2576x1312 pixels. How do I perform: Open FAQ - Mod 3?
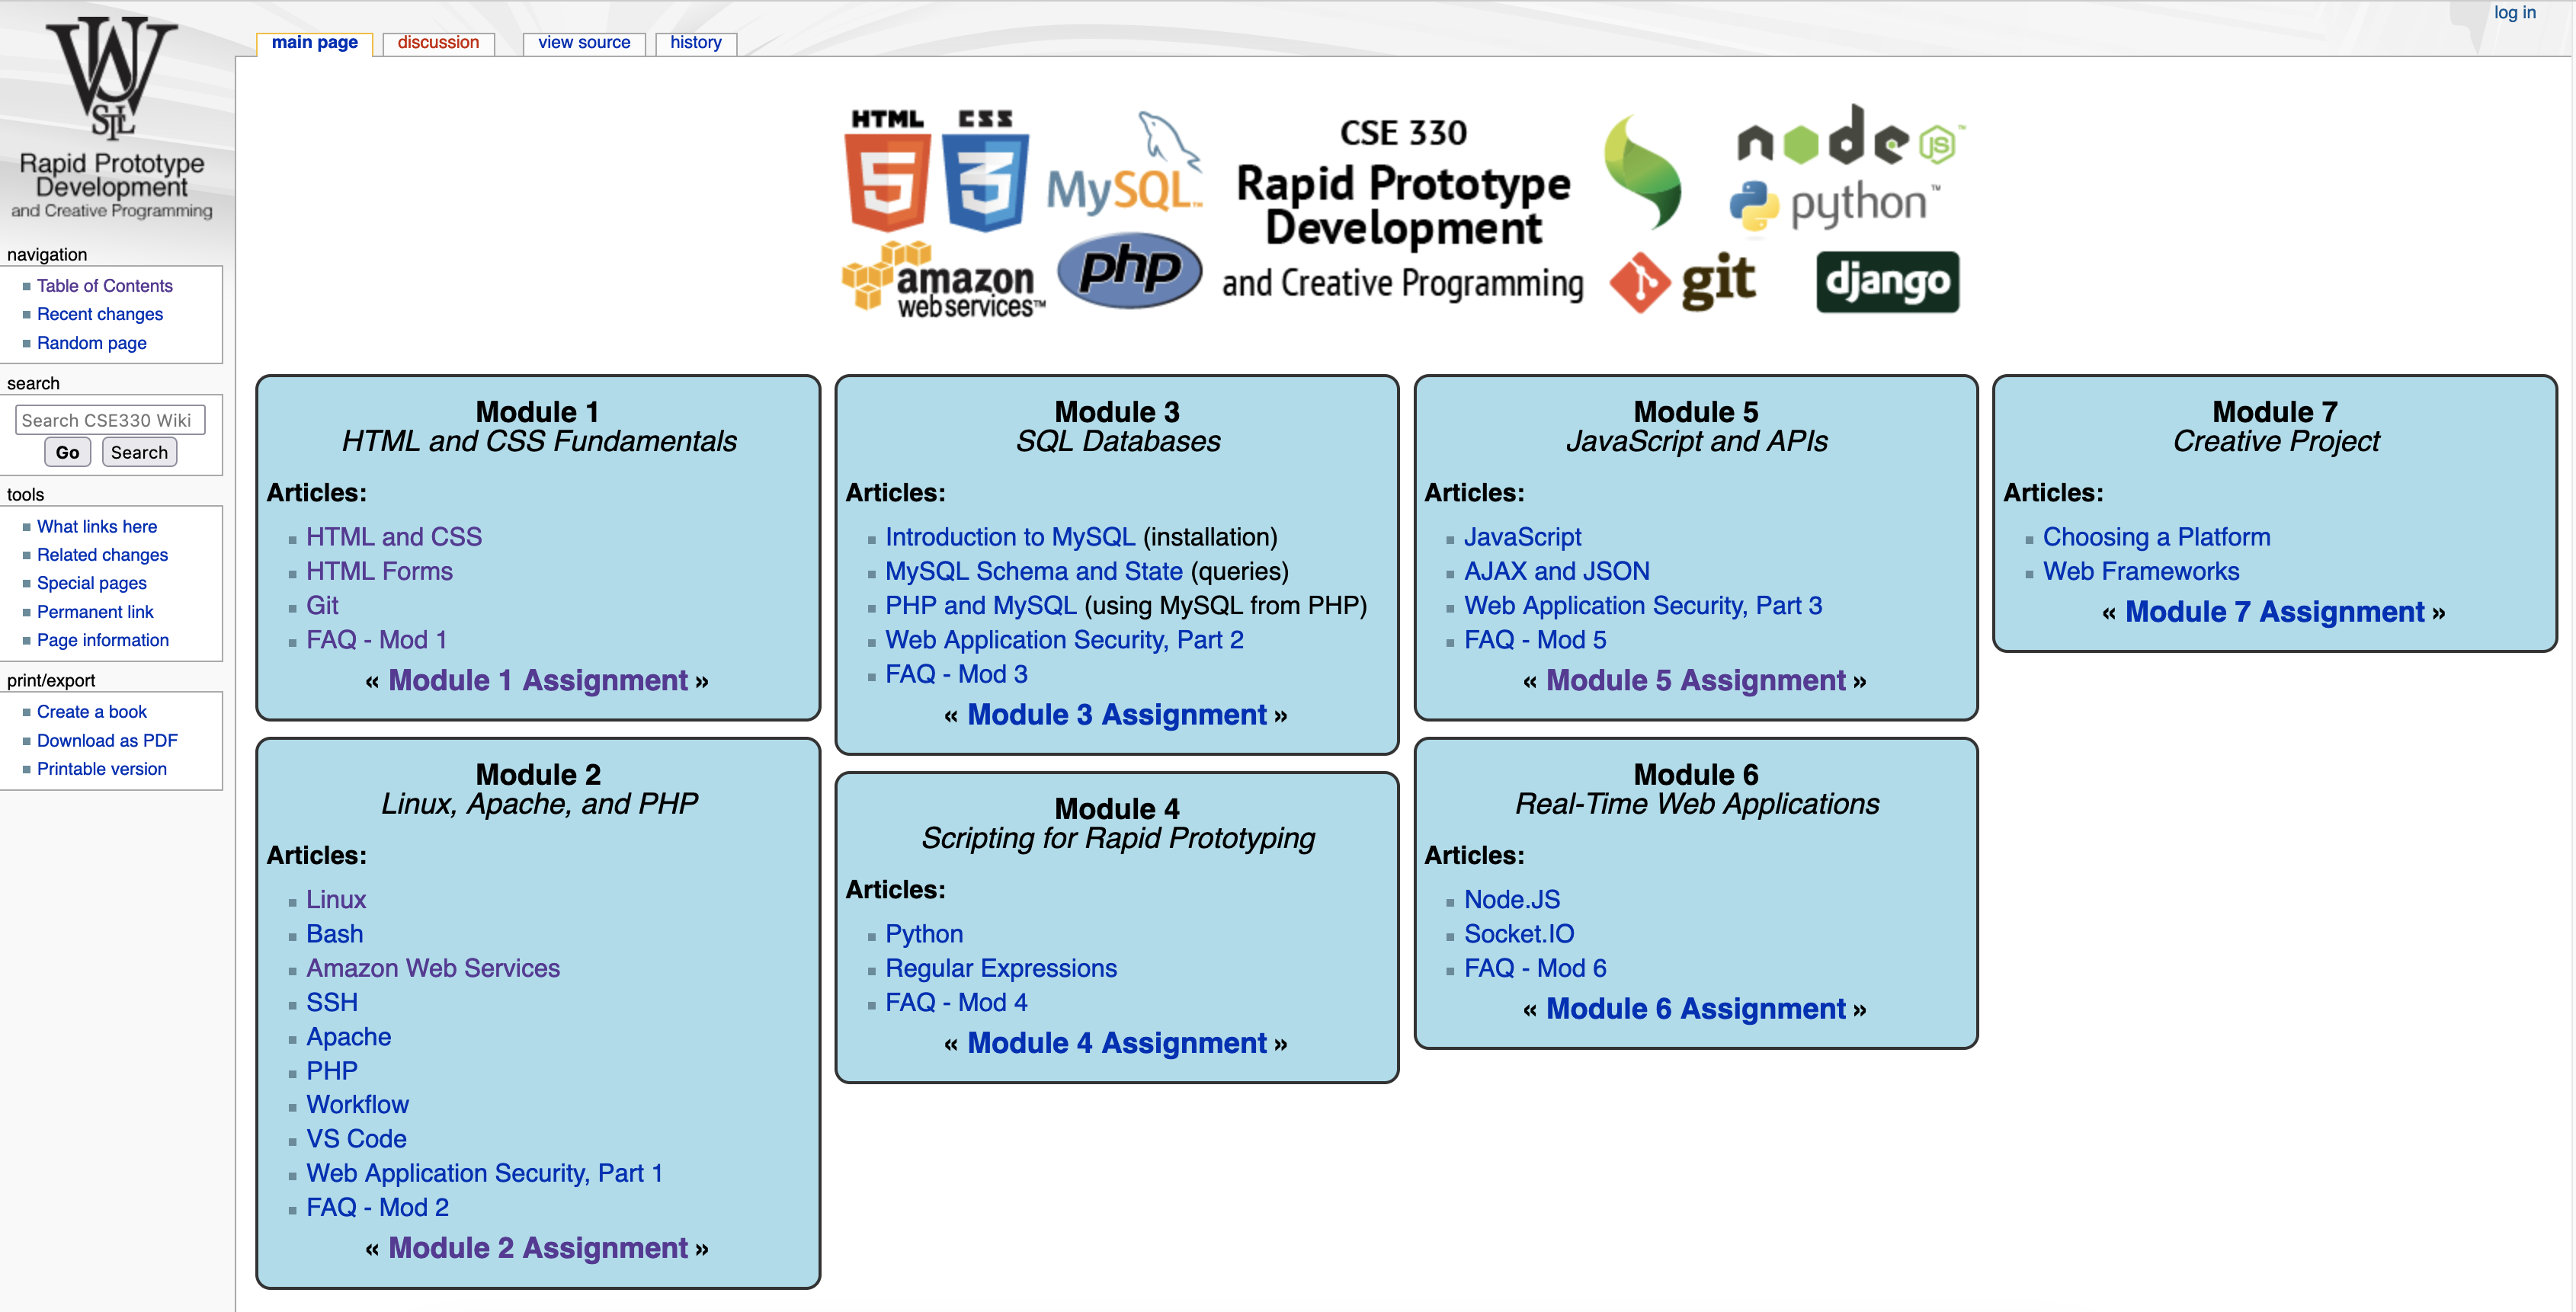[956, 674]
